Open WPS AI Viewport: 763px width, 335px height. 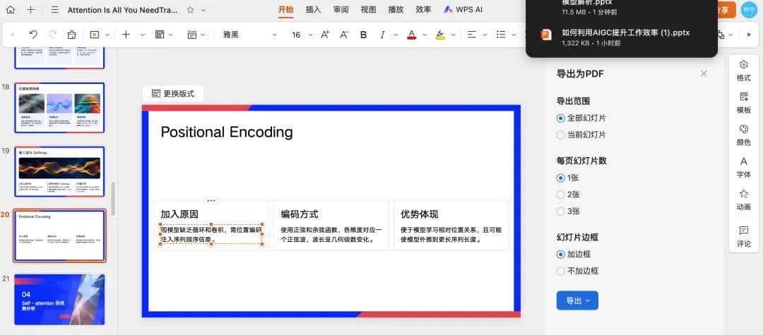pos(463,10)
